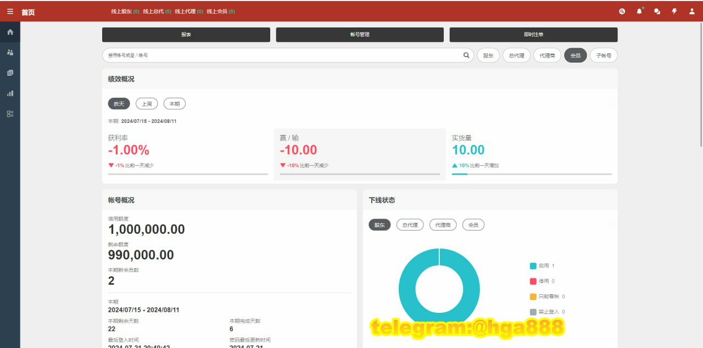
Task: Select 本期 period filter
Action: (175, 104)
